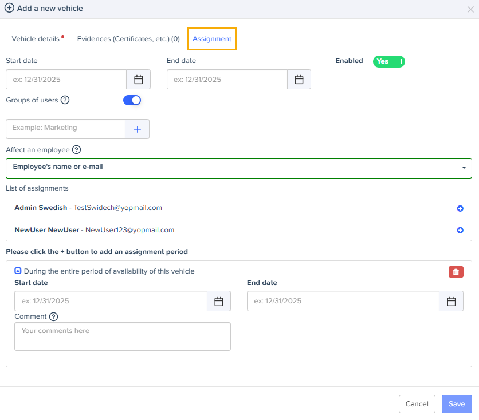Toggle the Groups of users switch
This screenshot has height=420, width=479.
[x=132, y=100]
